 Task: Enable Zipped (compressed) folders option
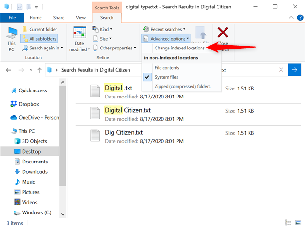pos(183,87)
